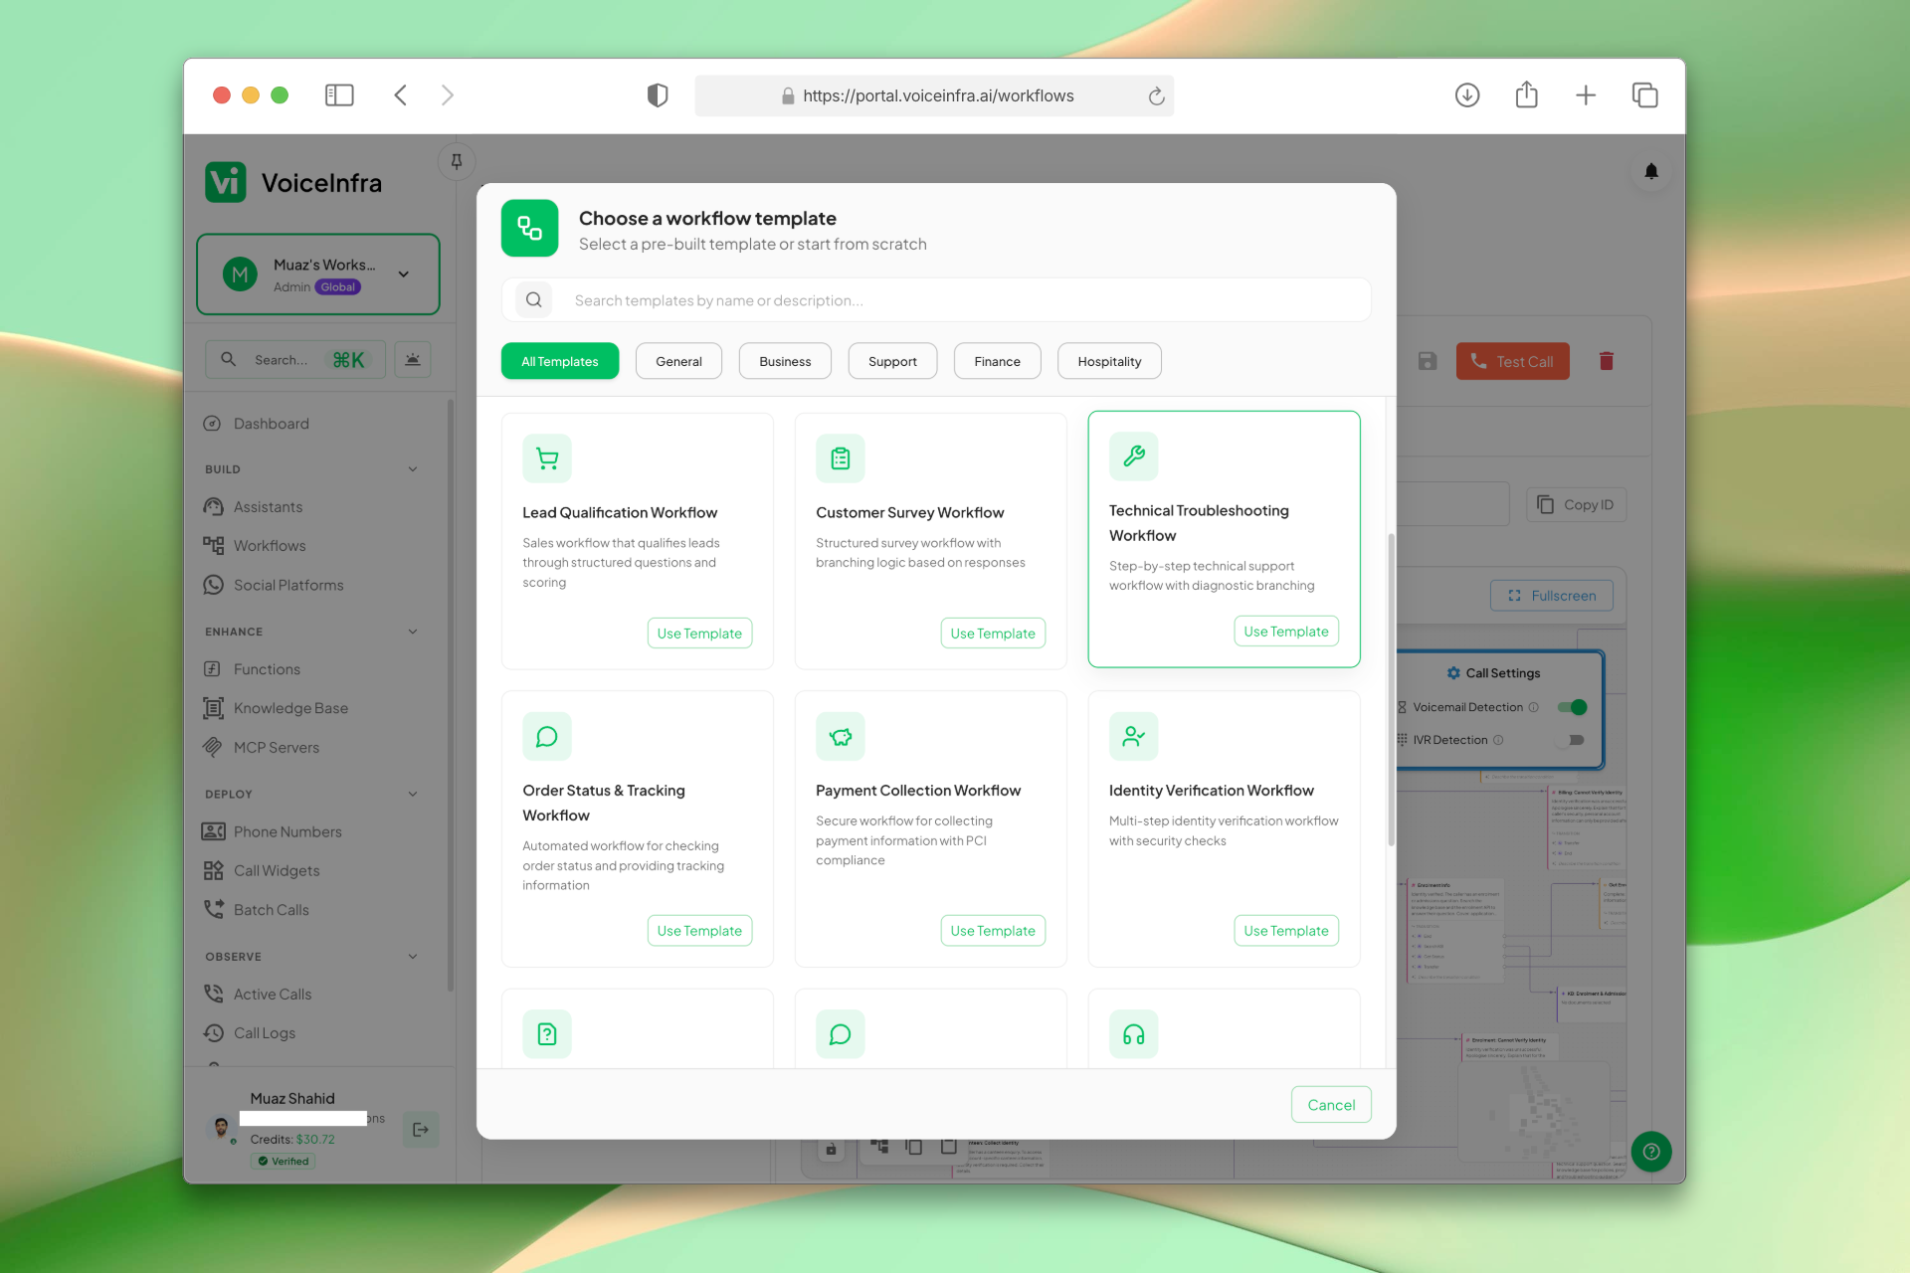This screenshot has height=1273, width=1910.
Task: Open notifications bell icon
Action: point(1651,171)
